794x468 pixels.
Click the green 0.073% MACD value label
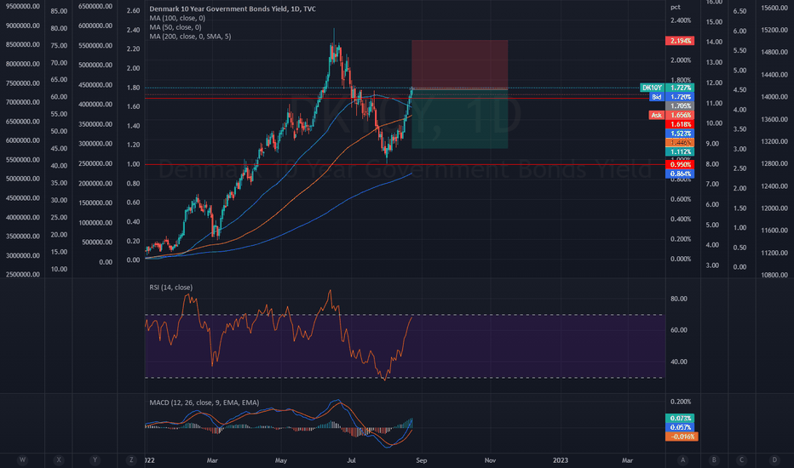(x=680, y=418)
